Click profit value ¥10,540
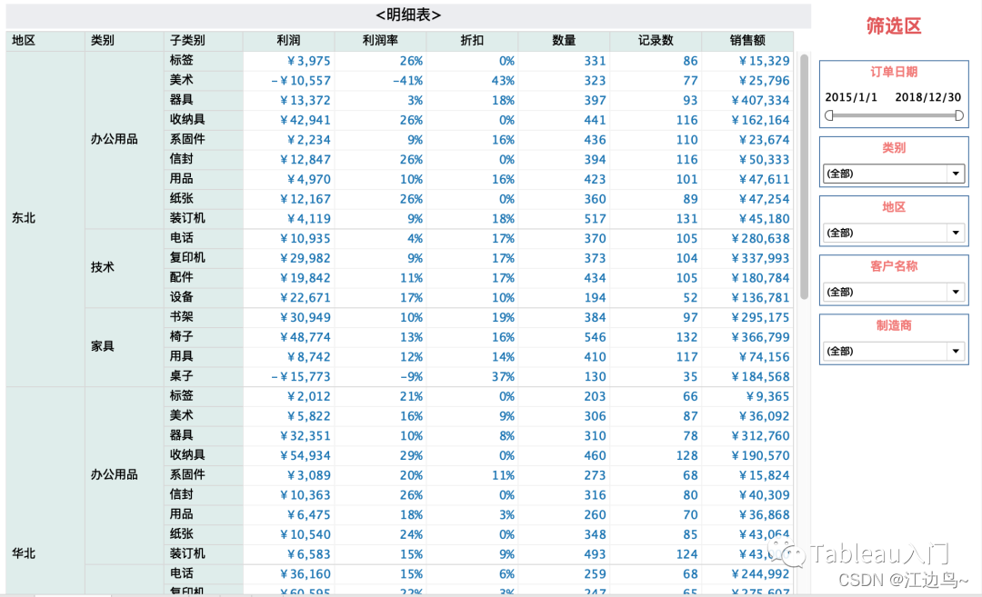The height and width of the screenshot is (597, 982). coord(305,534)
